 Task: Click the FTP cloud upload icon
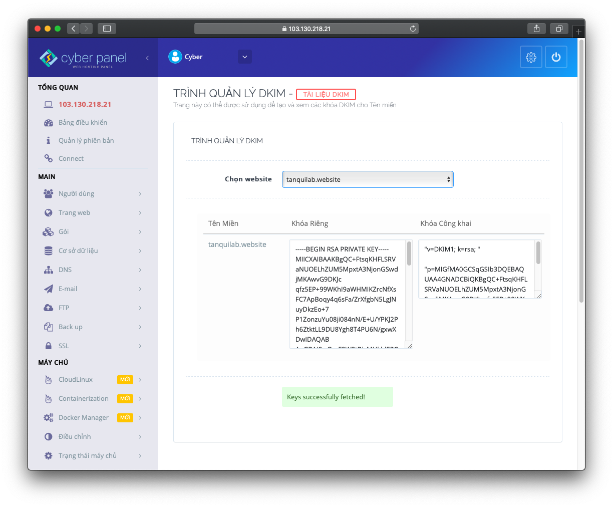[49, 308]
